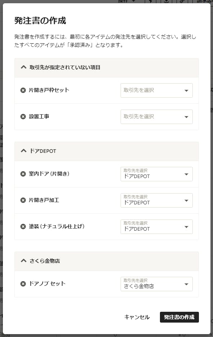
Task: Remove the 室内ドア（片開き） item
Action: [23, 174]
